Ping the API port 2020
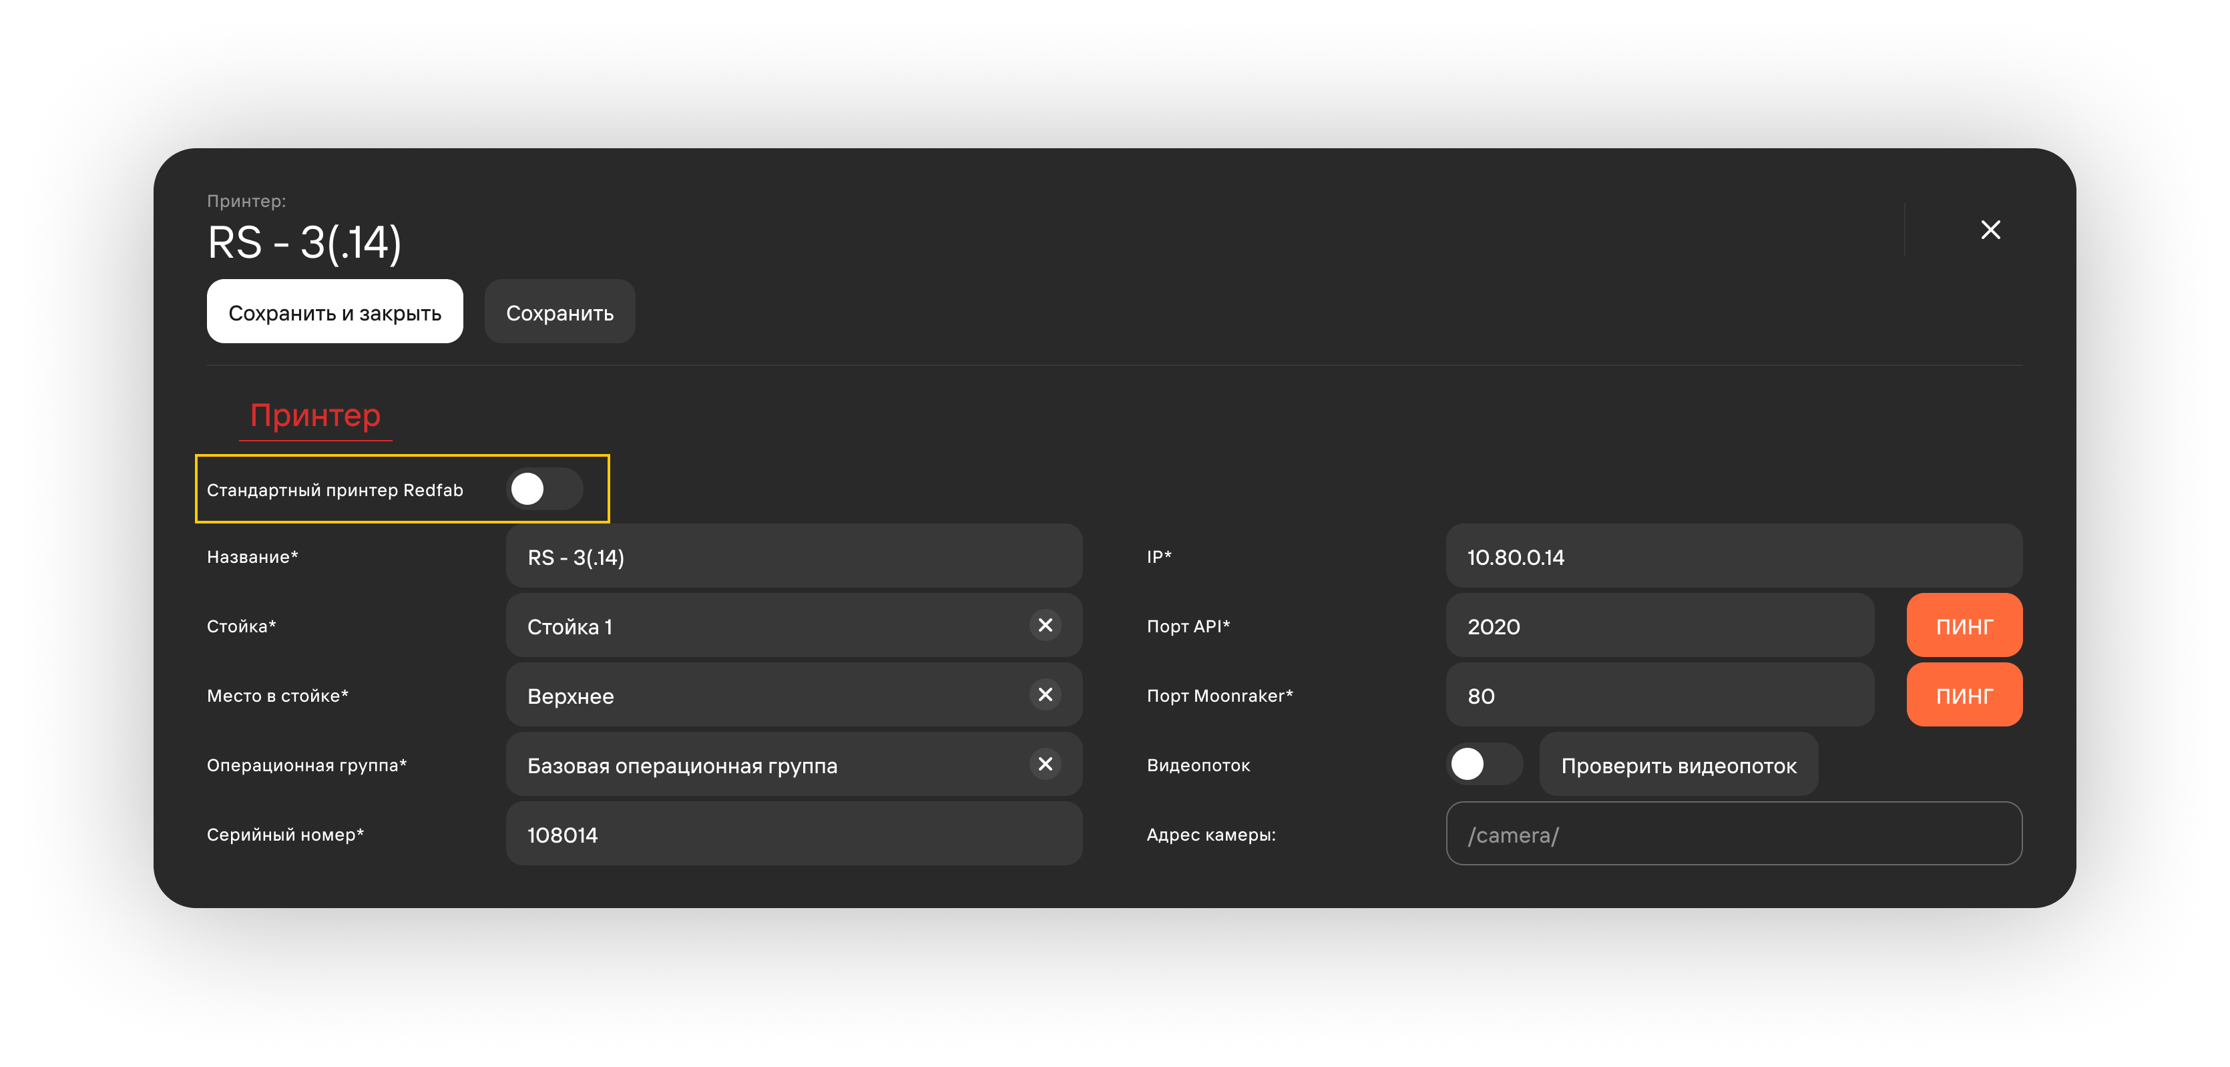 (x=1964, y=625)
